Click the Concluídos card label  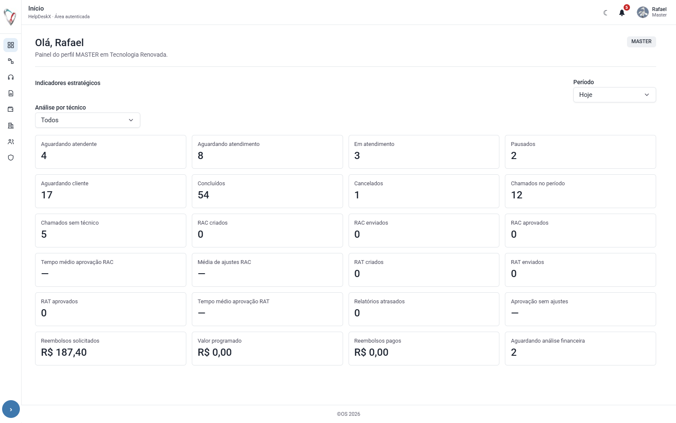pyautogui.click(x=211, y=184)
